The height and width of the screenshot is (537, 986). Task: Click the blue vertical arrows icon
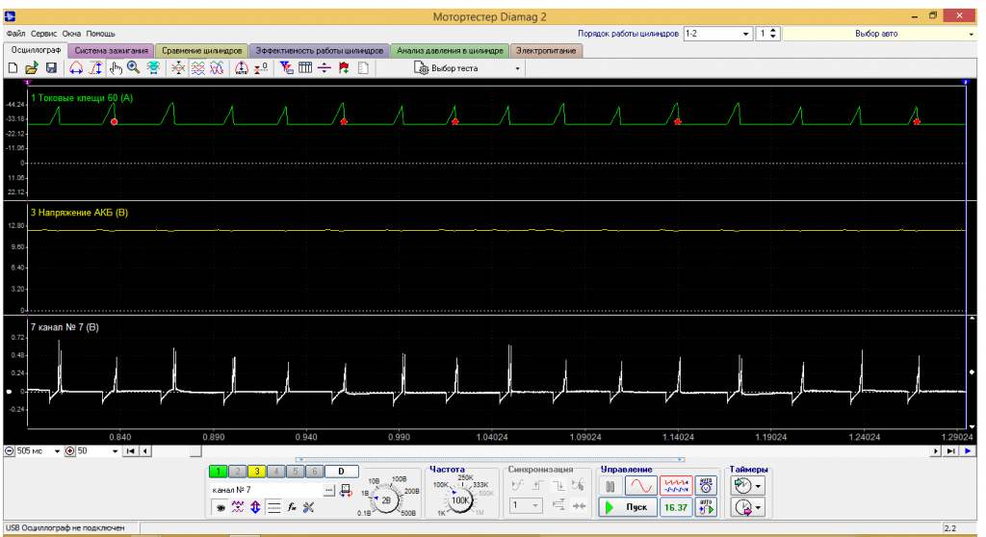coord(255,507)
